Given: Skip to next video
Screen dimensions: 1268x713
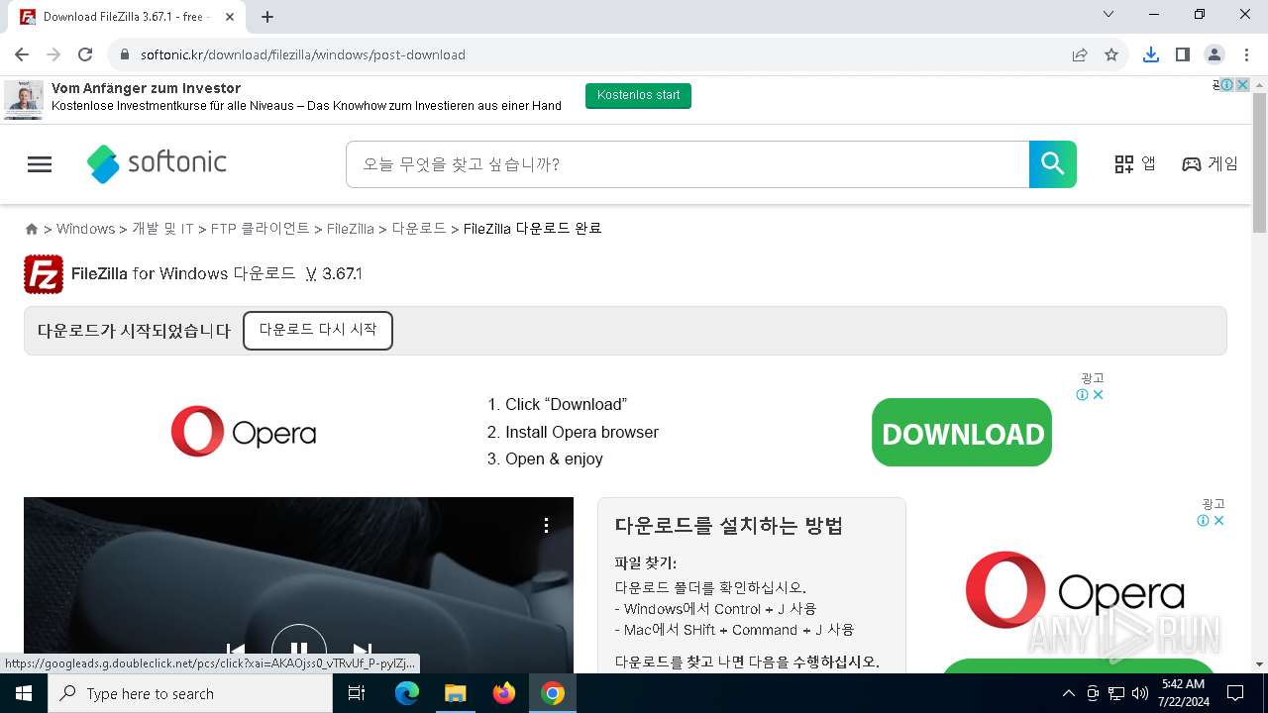Looking at the screenshot, I should pyautogui.click(x=363, y=652).
